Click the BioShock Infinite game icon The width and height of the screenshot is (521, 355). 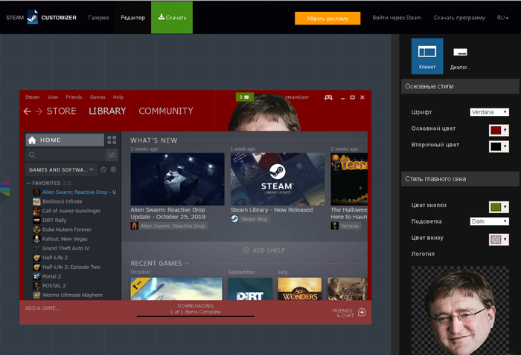coord(36,201)
